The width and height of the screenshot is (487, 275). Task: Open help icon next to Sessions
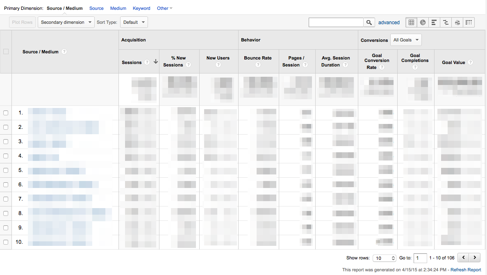147,62
